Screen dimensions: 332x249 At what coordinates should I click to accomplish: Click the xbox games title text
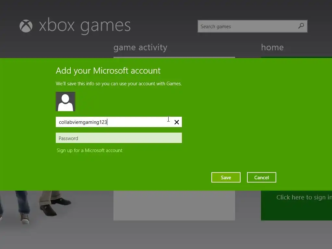click(x=85, y=26)
